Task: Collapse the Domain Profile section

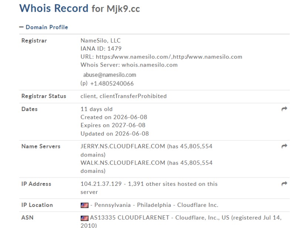Action: tap(21, 27)
